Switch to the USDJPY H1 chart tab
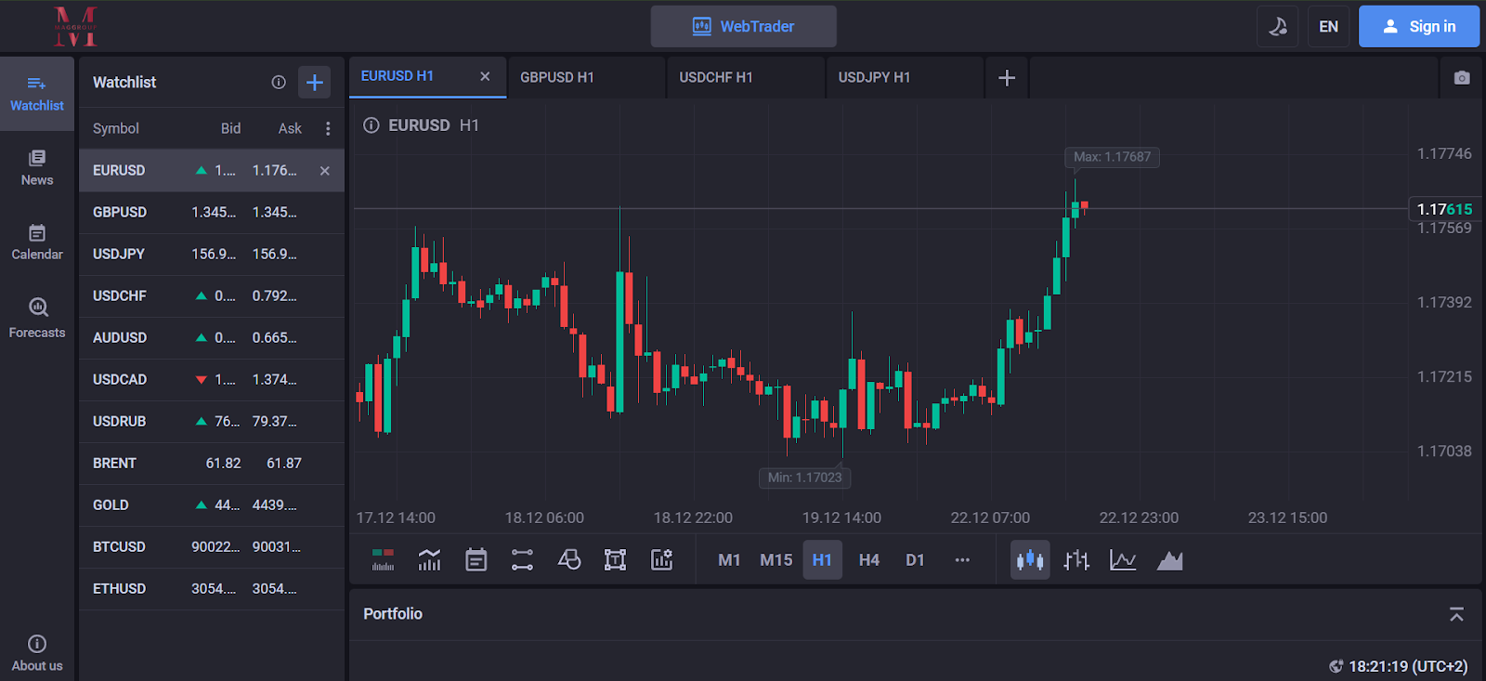The height and width of the screenshot is (681, 1486). [x=874, y=77]
